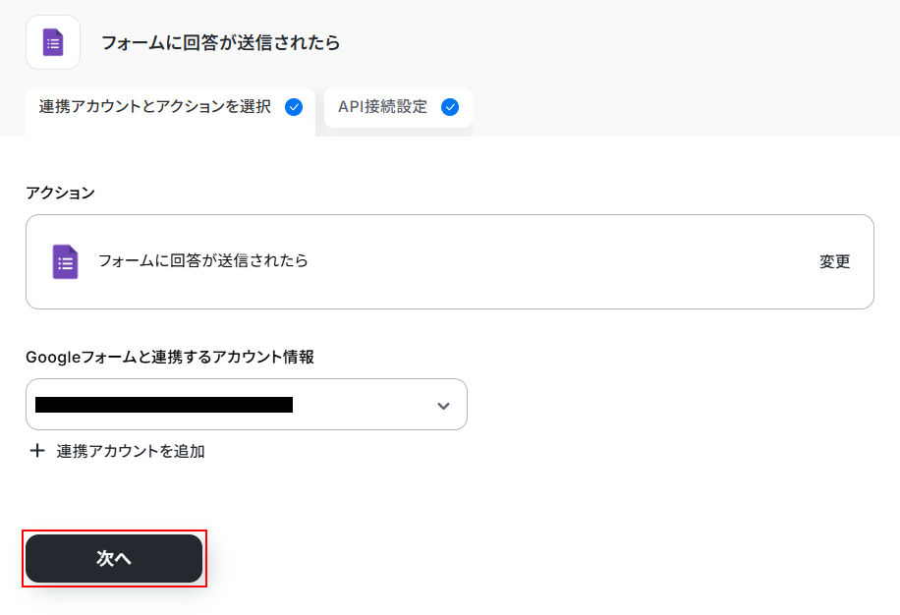Switch to the 連携アカウントとアクションを選択 tab

[155, 107]
